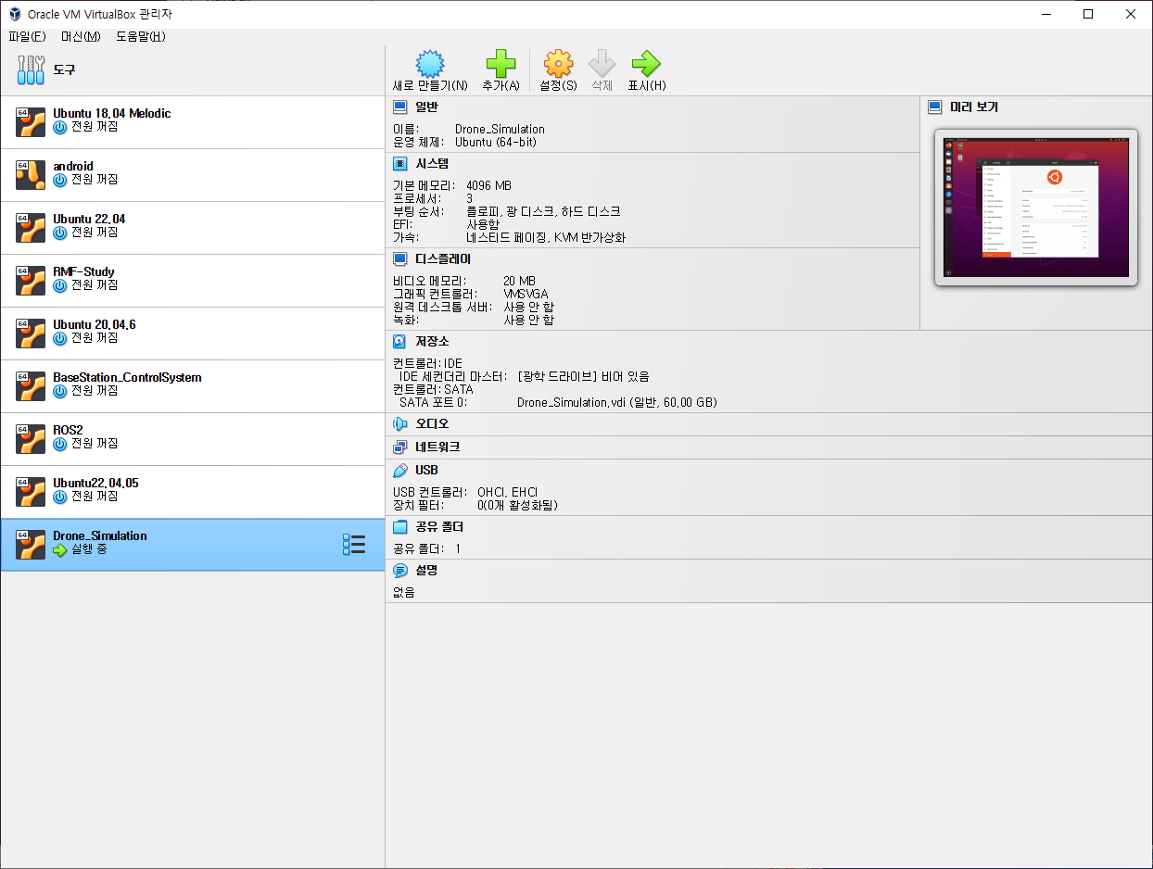Click the Ubuntu 22.04 VM icon
This screenshot has height=869, width=1153.
click(x=31, y=227)
